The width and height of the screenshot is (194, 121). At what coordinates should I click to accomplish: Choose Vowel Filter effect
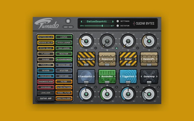point(64,93)
